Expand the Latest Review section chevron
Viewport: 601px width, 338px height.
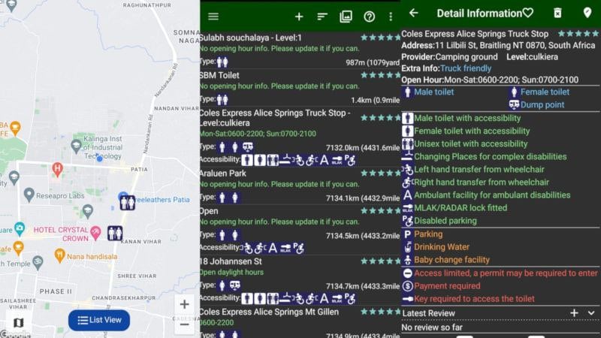[x=591, y=313]
